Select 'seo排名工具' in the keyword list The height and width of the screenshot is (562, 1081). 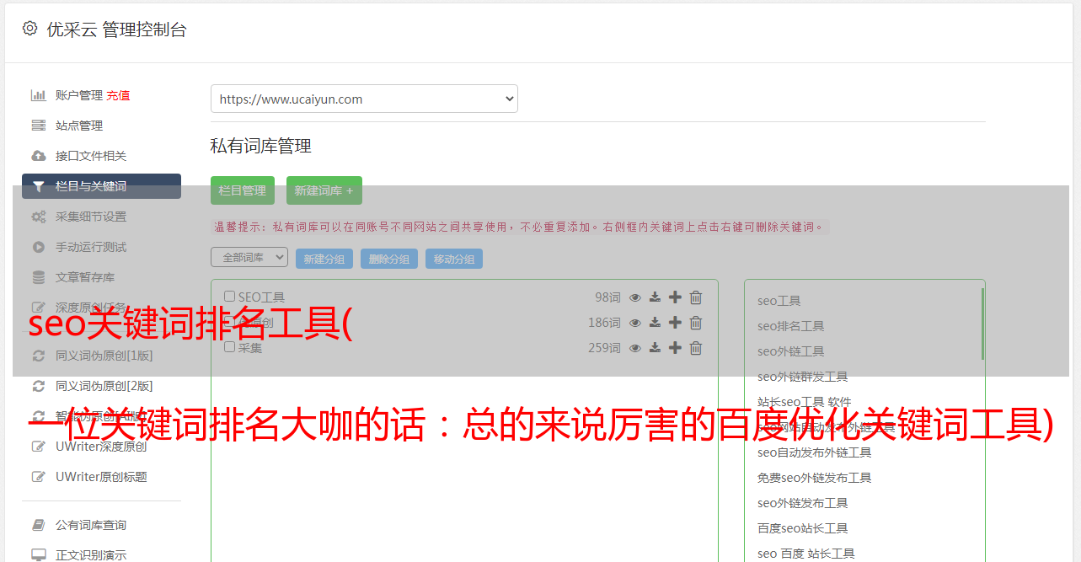[790, 326]
